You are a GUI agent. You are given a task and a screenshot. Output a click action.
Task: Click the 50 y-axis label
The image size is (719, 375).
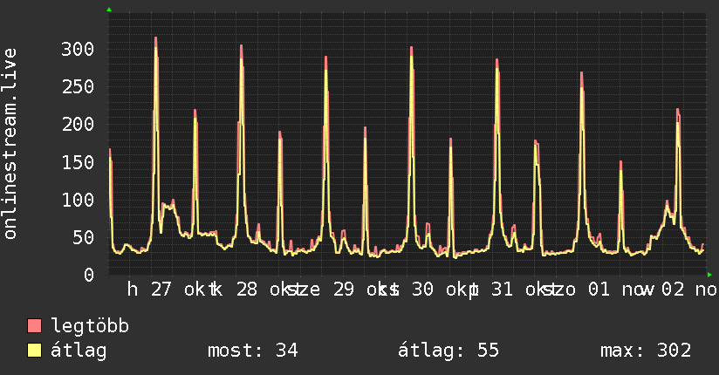point(84,237)
